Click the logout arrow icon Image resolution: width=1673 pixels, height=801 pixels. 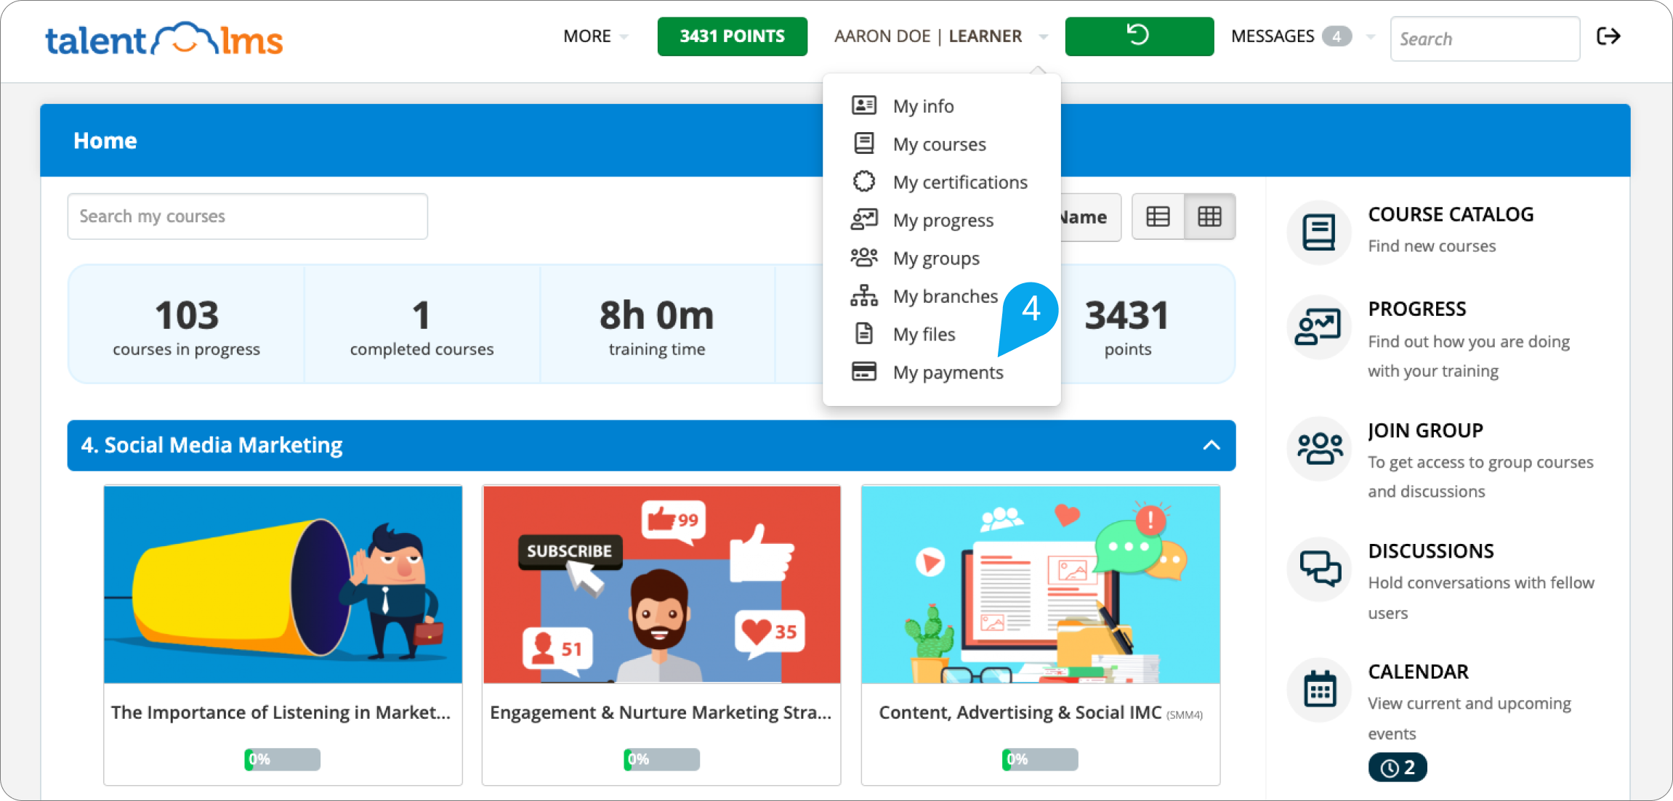1608,36
